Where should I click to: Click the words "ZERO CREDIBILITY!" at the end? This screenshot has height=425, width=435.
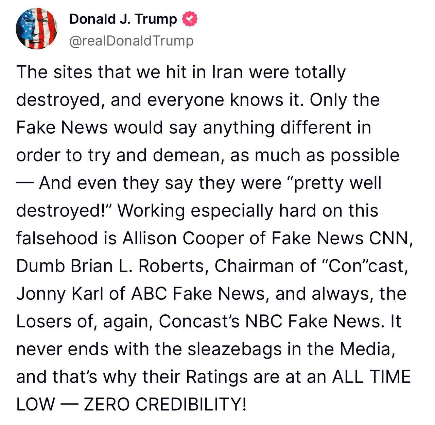tap(164, 405)
